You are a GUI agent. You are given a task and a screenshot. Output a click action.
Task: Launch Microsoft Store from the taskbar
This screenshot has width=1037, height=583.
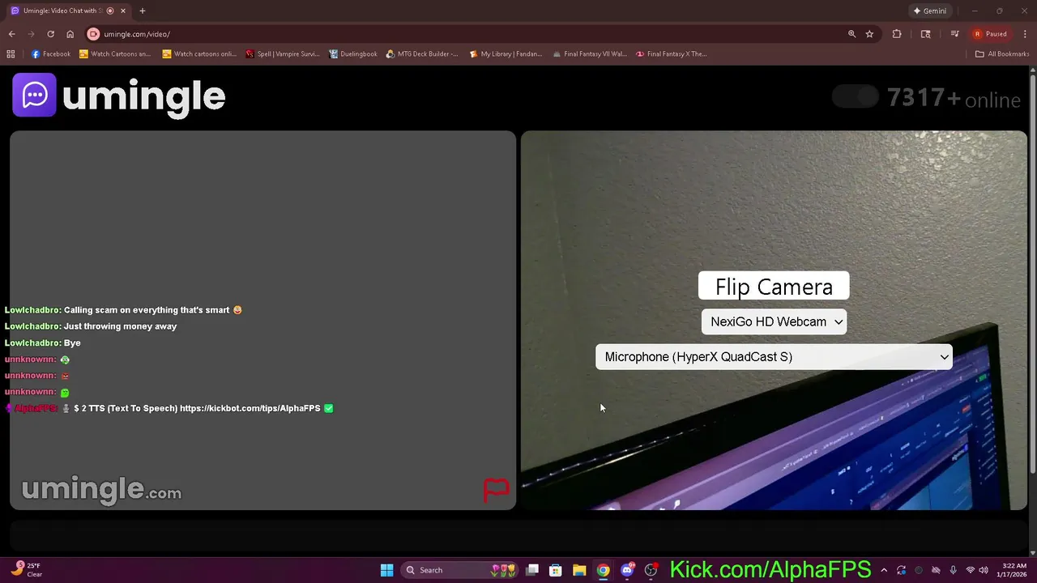coord(556,570)
